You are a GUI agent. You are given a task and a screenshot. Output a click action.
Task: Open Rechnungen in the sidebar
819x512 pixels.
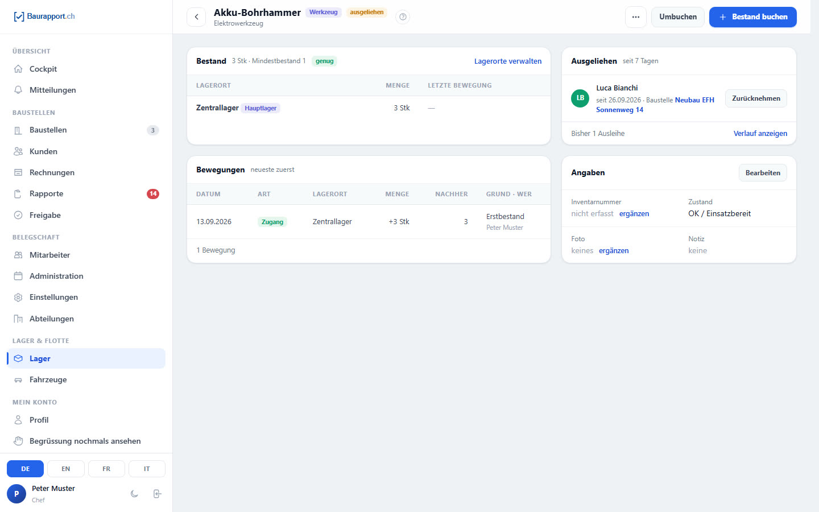pyautogui.click(x=86, y=172)
